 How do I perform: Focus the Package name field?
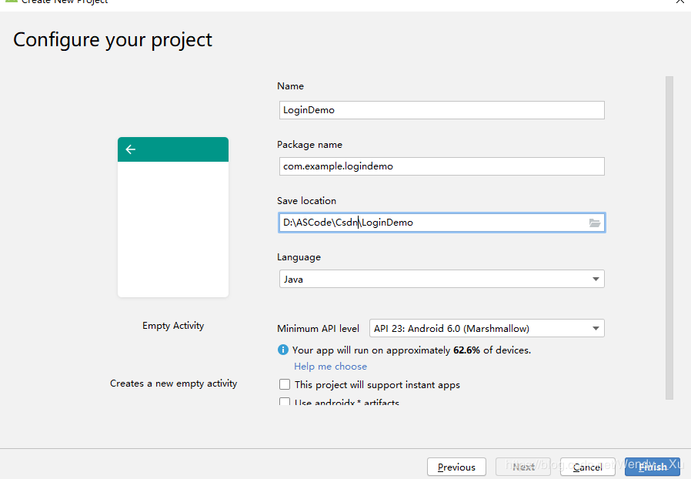(x=441, y=166)
